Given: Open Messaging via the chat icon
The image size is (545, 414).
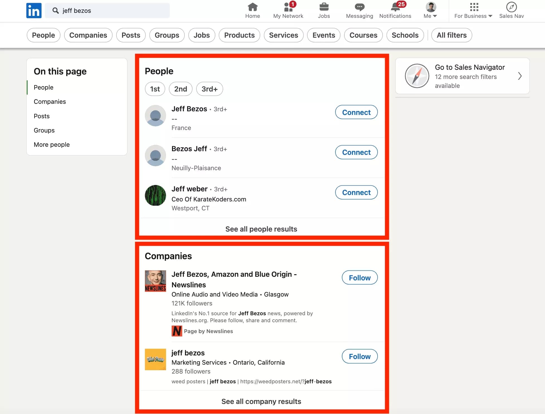Looking at the screenshot, I should coord(359,7).
